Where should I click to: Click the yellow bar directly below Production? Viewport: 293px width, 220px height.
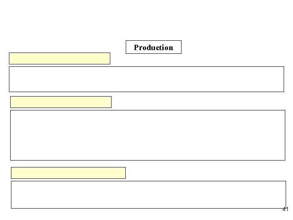click(59, 58)
